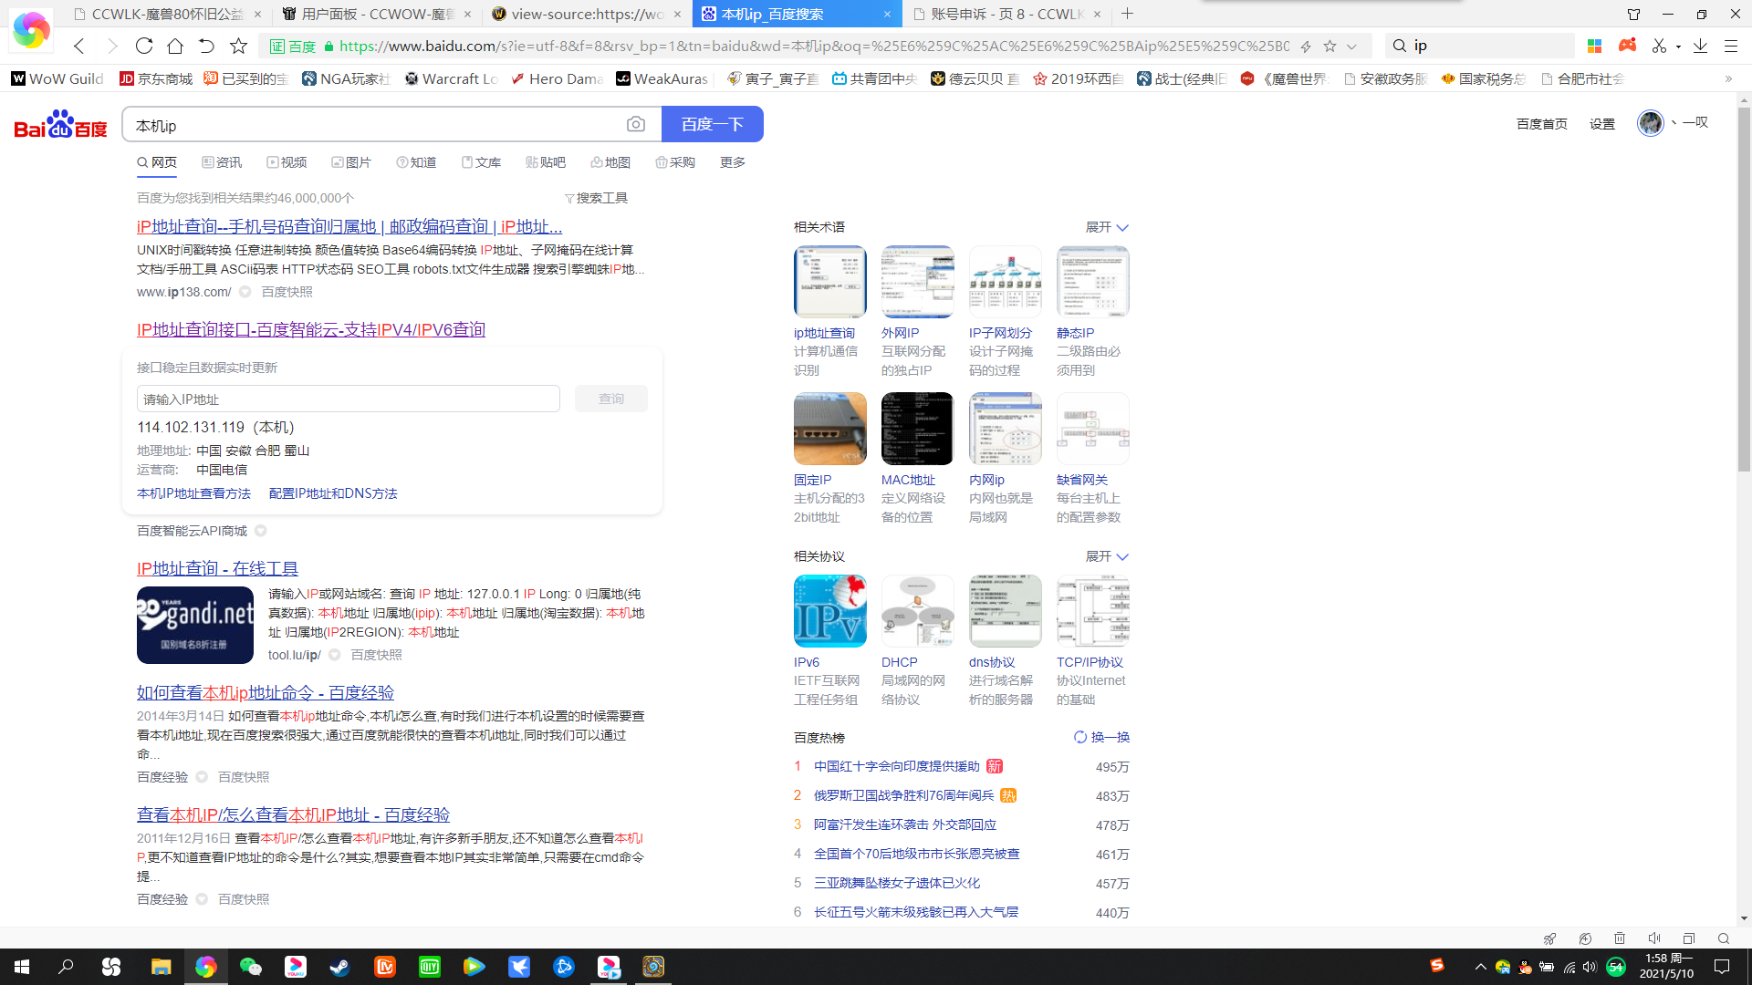Click the orange gamepad icon in the toolbar
The image size is (1752, 985).
point(1628,46)
